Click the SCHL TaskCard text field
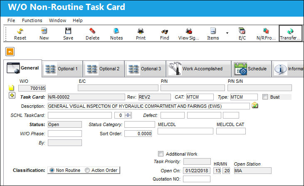Screen dimensions: 304x186 click(80, 115)
